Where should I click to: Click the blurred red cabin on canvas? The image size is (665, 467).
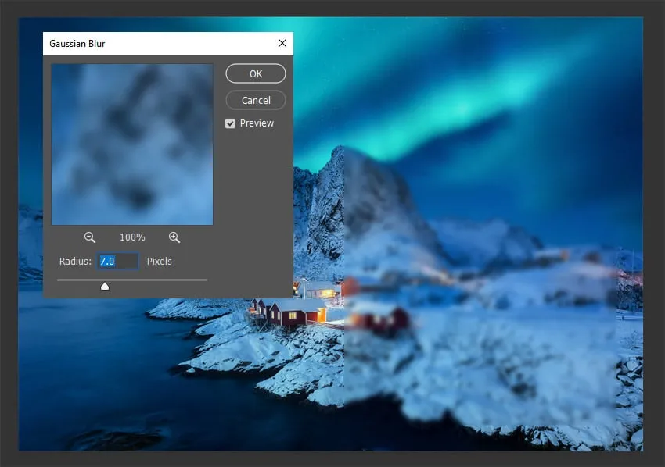tap(382, 319)
